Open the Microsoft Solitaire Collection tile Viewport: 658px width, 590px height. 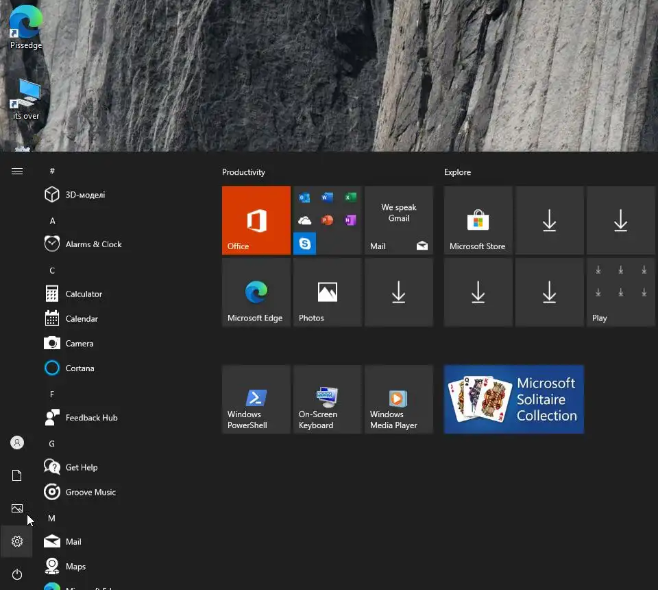click(513, 399)
